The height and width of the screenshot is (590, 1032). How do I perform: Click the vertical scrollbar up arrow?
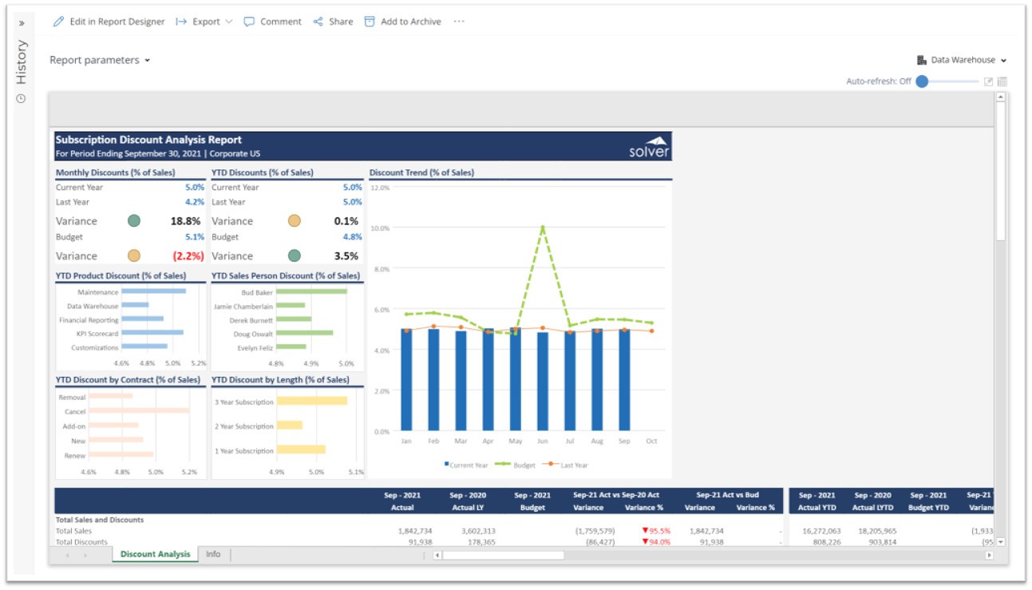point(1001,97)
